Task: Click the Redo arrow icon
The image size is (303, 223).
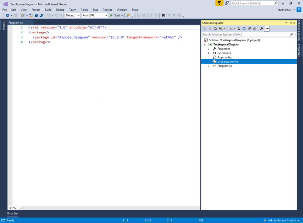Action: 57,15
